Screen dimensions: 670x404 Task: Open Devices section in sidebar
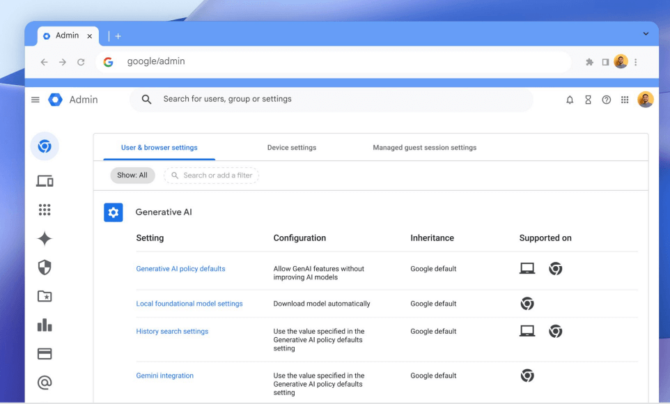click(45, 181)
